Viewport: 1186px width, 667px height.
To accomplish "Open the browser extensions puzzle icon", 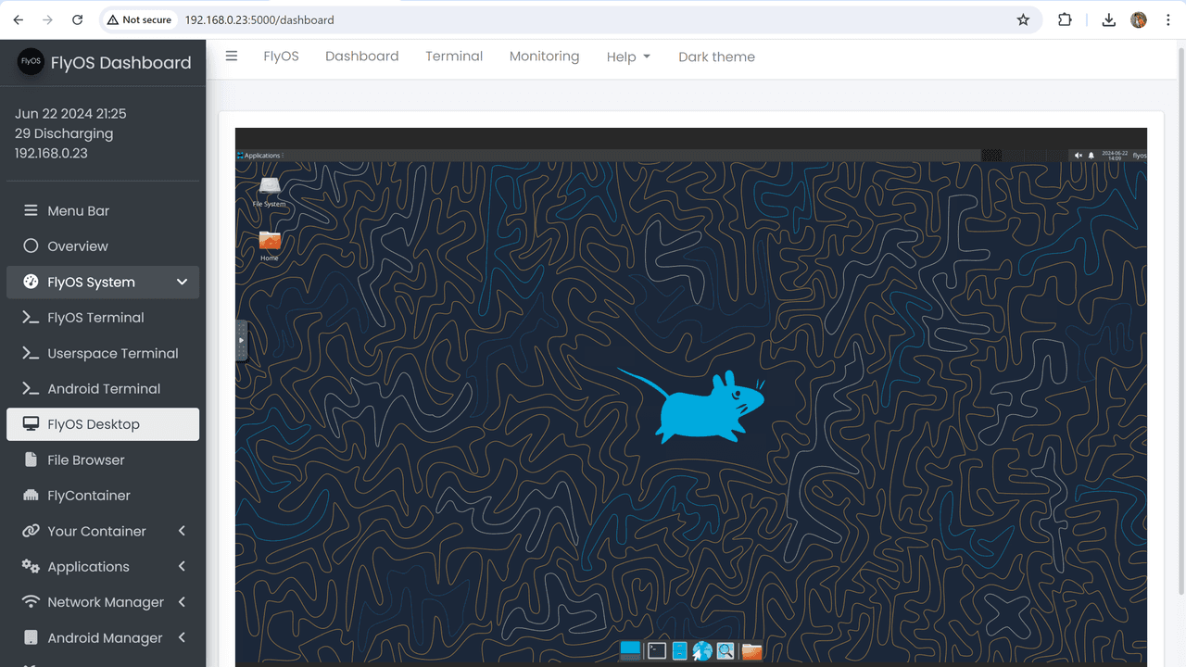I will pyautogui.click(x=1065, y=19).
